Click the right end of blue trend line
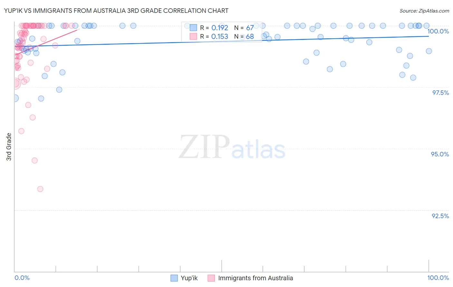This screenshot has width=453, height=287. (x=429, y=36)
